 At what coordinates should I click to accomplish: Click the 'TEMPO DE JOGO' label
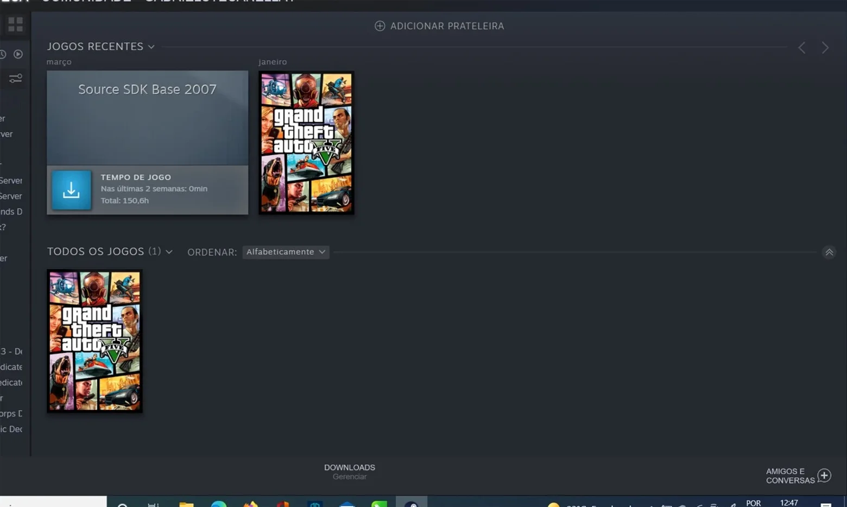tap(136, 177)
